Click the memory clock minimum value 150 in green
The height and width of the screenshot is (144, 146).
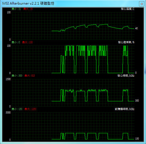coord(20,109)
